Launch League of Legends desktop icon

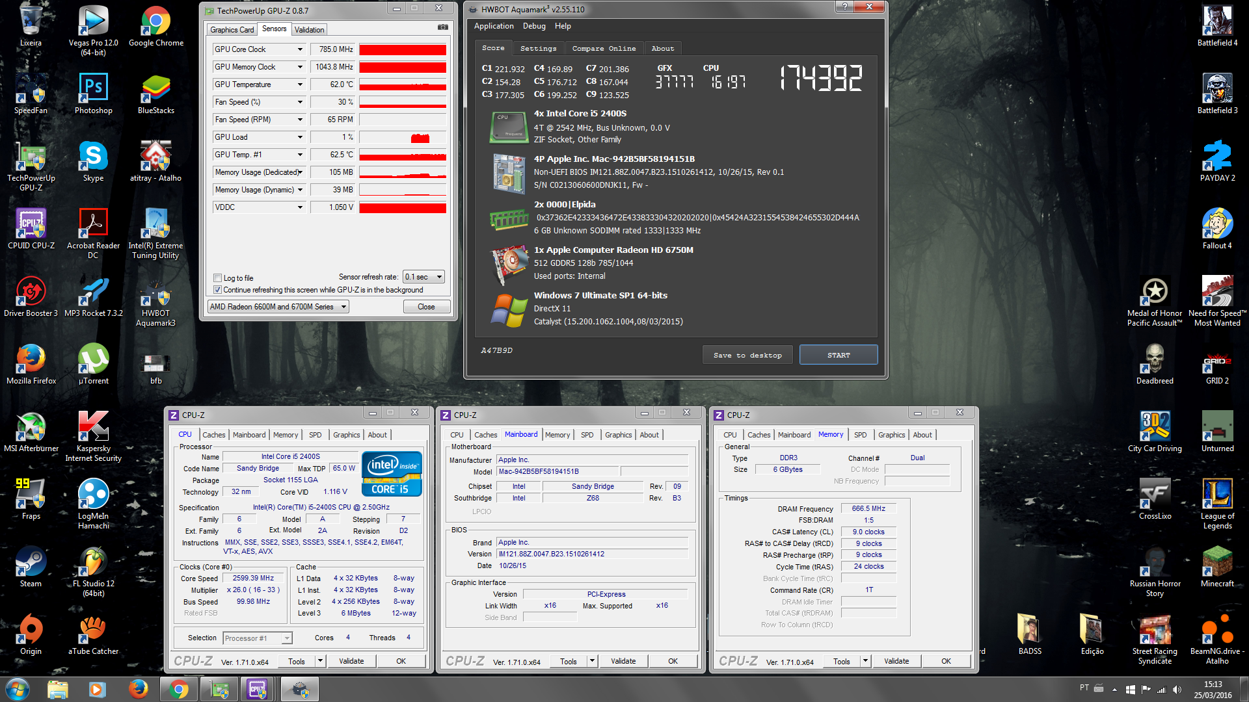pos(1217,504)
